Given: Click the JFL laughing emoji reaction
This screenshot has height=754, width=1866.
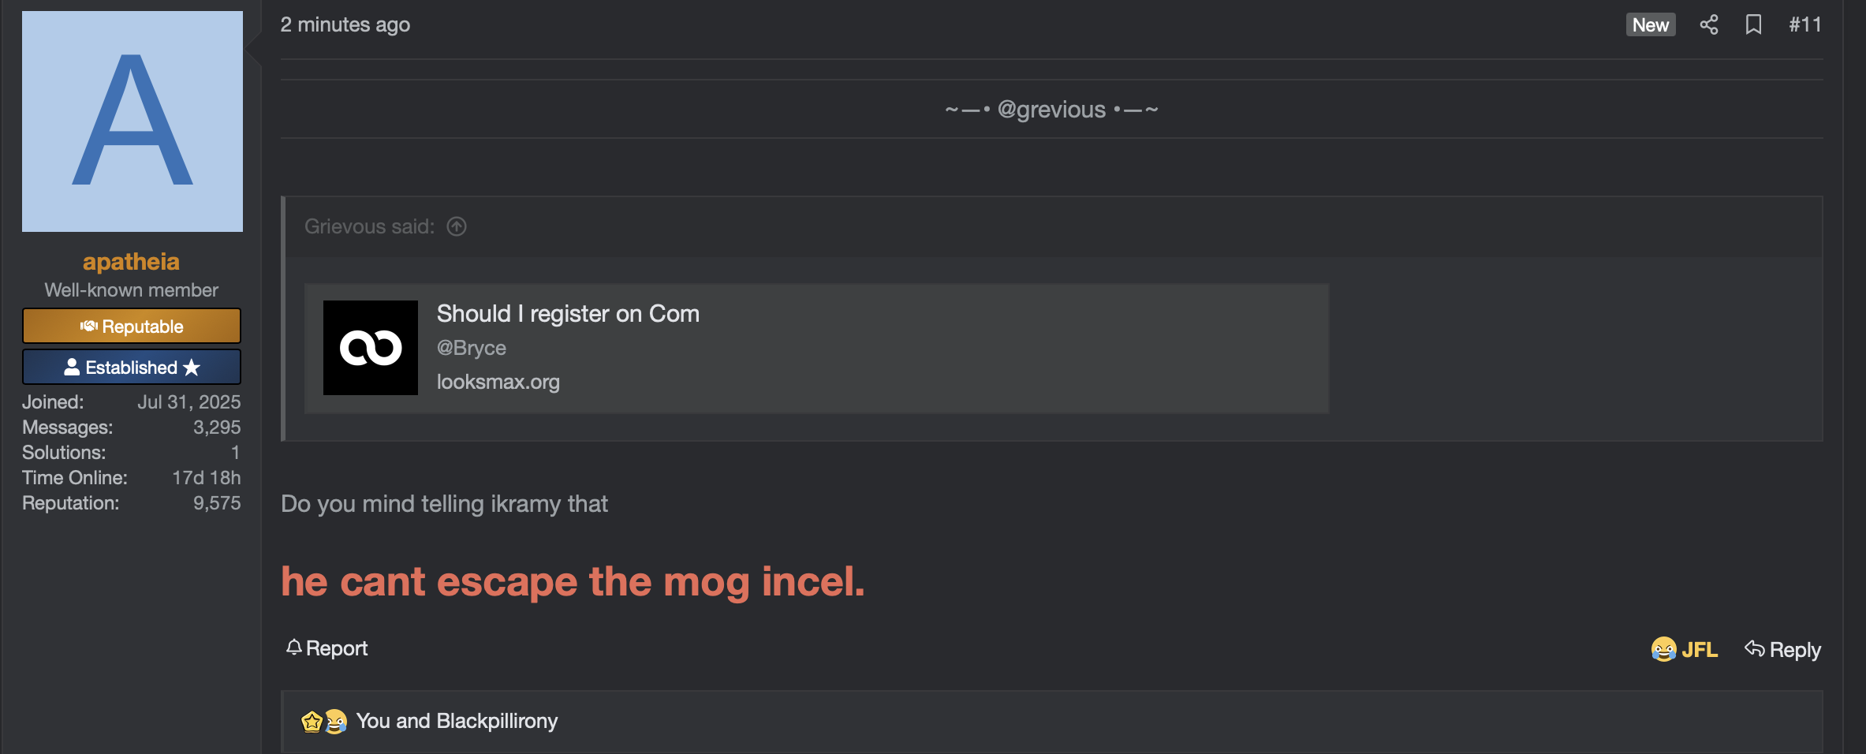Looking at the screenshot, I should pos(1664,649).
